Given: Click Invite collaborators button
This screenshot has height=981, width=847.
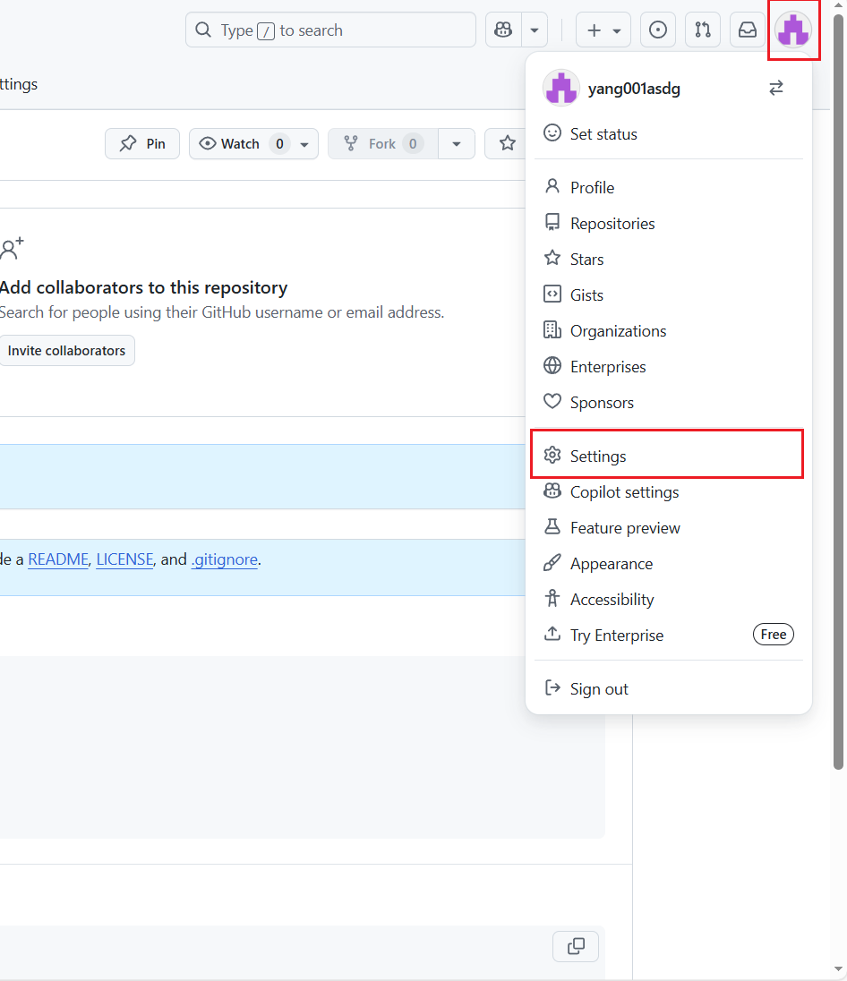Looking at the screenshot, I should click(x=66, y=351).
